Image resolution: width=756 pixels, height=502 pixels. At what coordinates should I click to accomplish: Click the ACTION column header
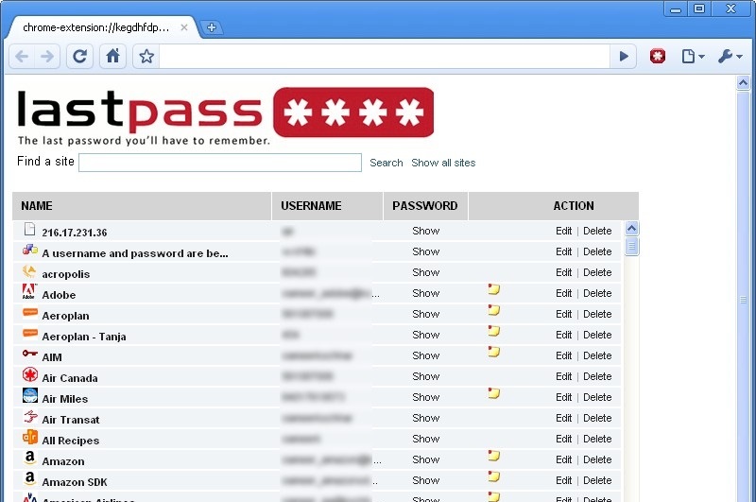click(x=554, y=206)
